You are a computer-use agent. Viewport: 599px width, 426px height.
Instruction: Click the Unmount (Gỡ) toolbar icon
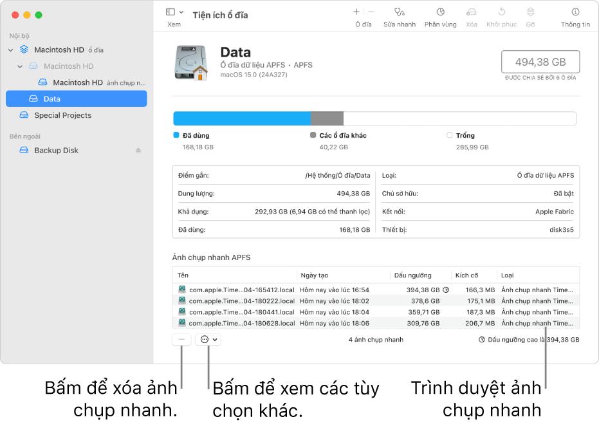(x=530, y=12)
